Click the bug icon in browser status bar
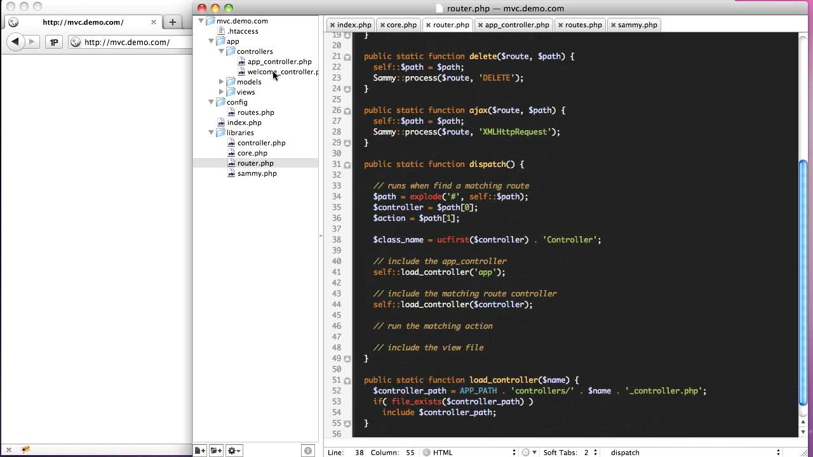 (26, 449)
